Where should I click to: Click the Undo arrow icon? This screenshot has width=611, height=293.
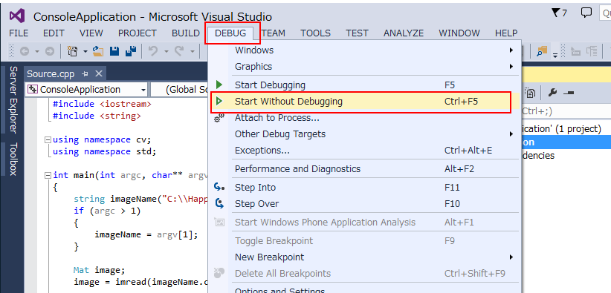tap(153, 51)
